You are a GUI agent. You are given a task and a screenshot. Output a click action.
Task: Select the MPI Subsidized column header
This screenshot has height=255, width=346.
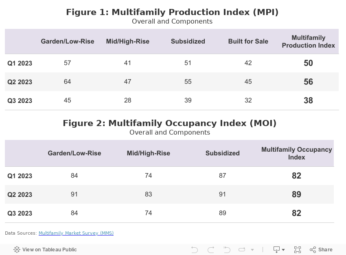pos(188,41)
